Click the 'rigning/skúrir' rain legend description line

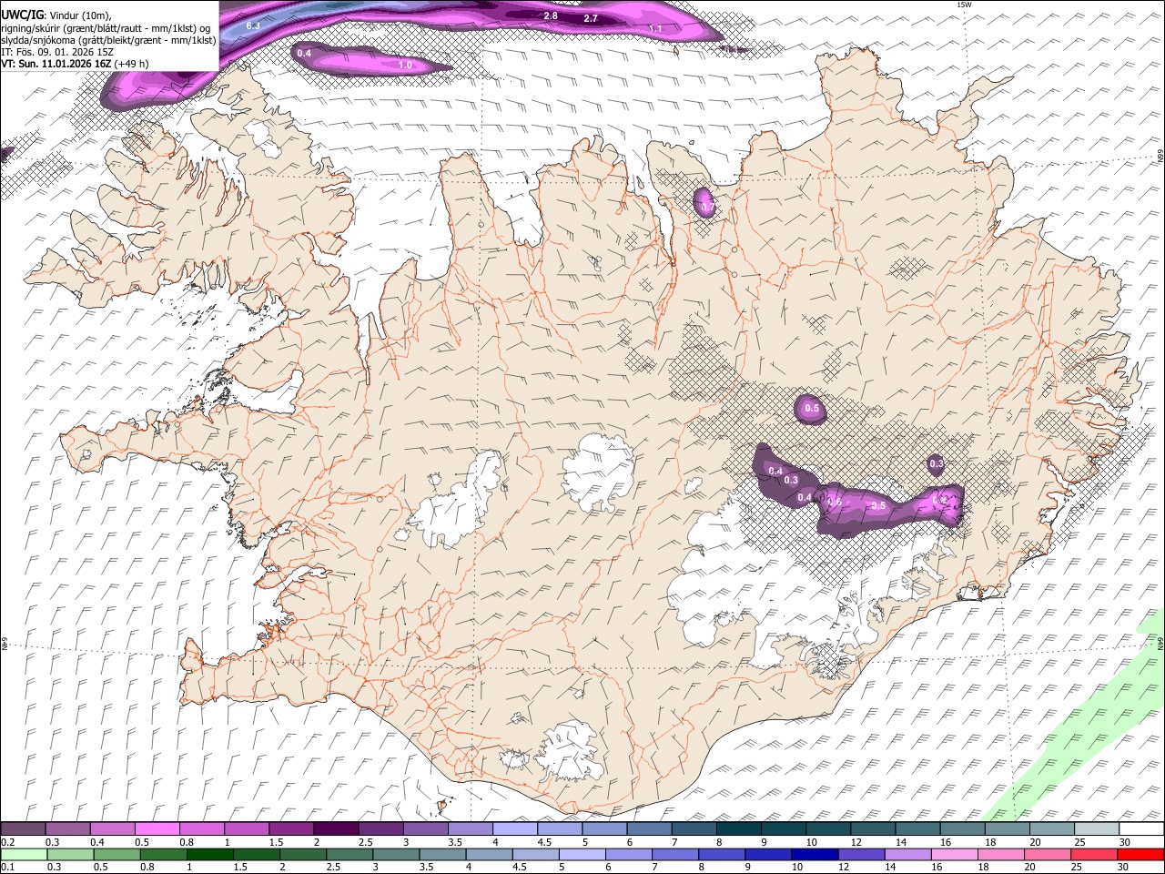(106, 27)
